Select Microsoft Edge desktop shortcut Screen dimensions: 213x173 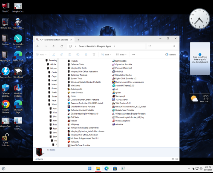click(x=18, y=107)
